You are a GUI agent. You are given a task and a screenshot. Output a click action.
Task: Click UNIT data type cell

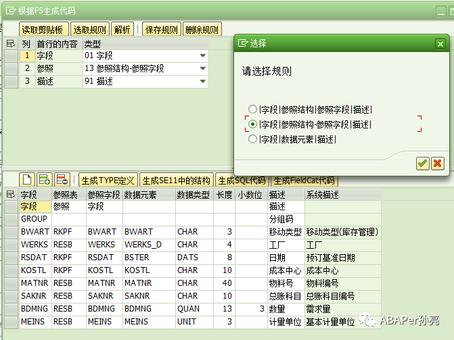click(194, 322)
